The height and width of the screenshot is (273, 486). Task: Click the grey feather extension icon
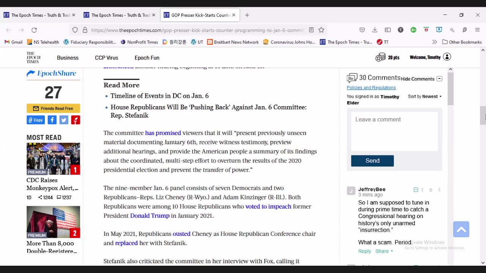coord(465,30)
